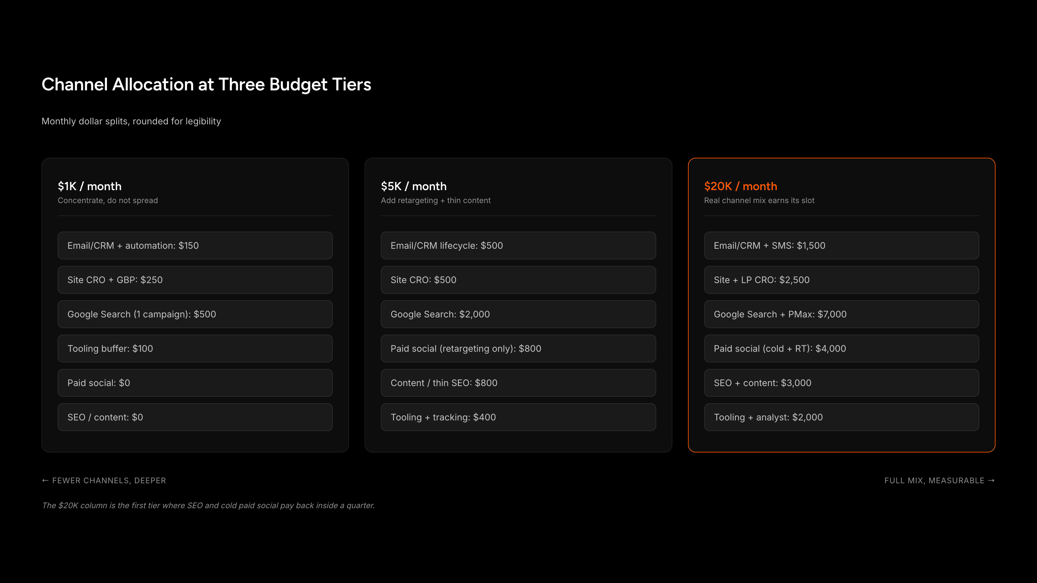The width and height of the screenshot is (1037, 583).
Task: Click 'Paid social (retargeting only): $800' row
Action: pos(518,349)
